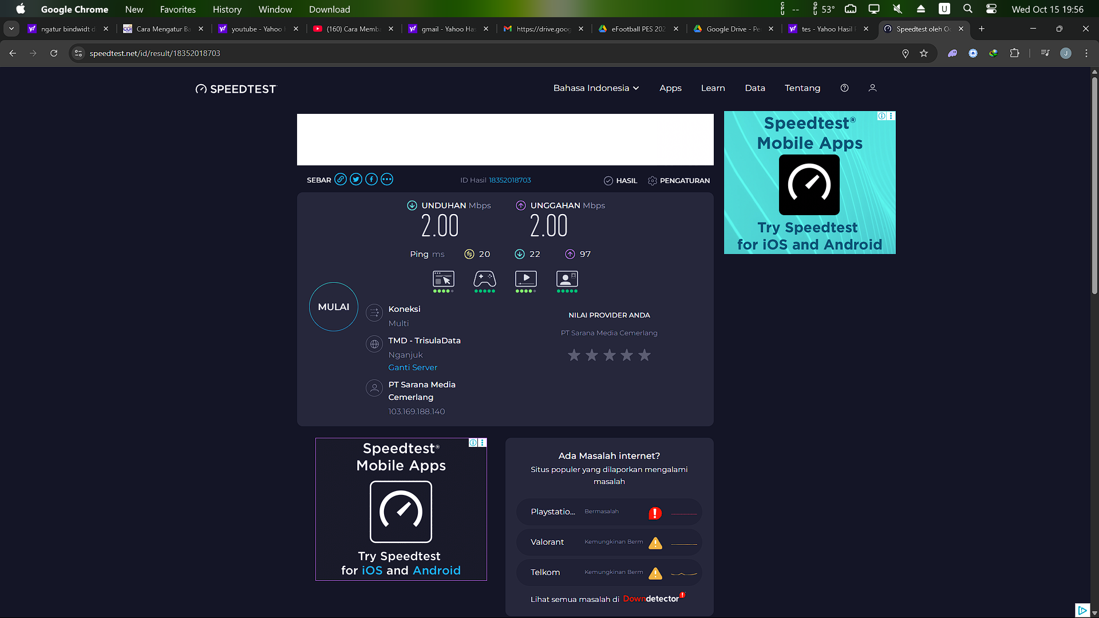
Task: Copy result link via share link icon
Action: pos(341,180)
